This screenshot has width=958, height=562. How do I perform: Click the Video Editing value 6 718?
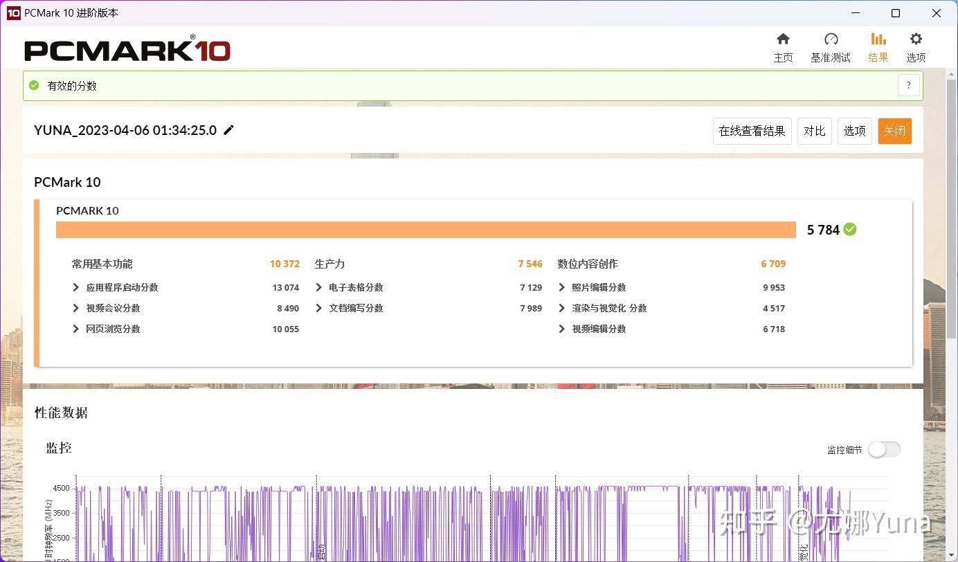pyautogui.click(x=774, y=329)
